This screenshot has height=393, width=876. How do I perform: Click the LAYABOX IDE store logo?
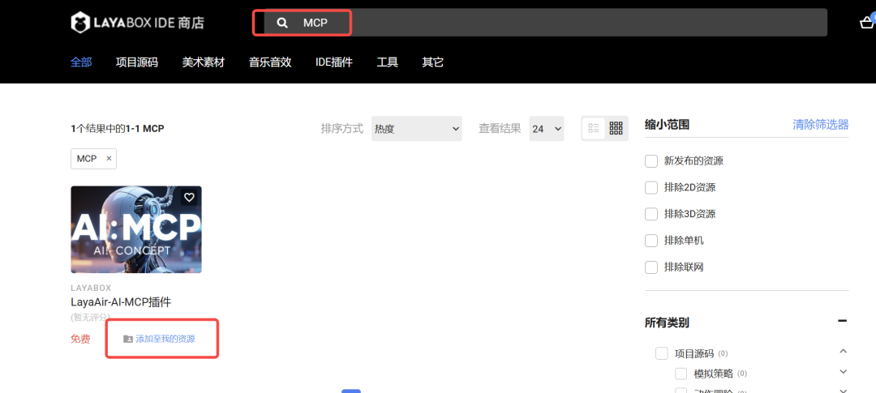pos(137,23)
